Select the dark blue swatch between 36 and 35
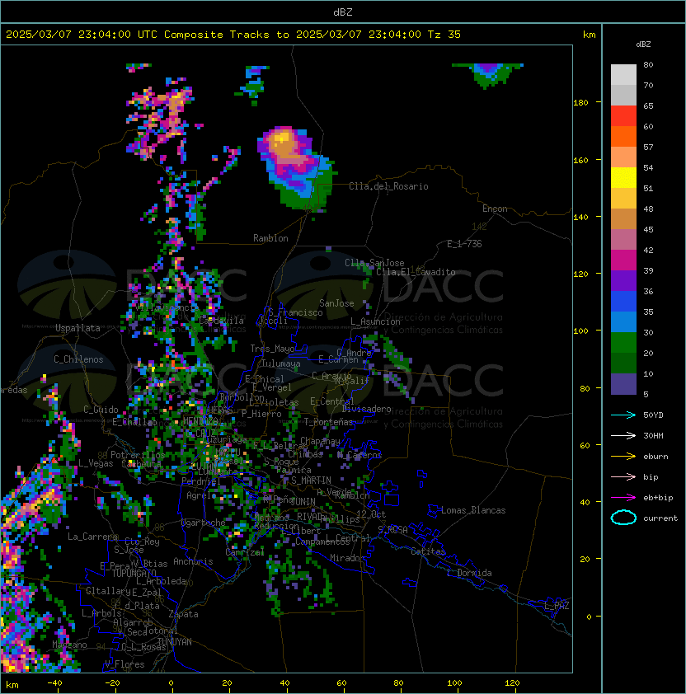Image resolution: width=686 pixels, height=694 pixels. [623, 302]
